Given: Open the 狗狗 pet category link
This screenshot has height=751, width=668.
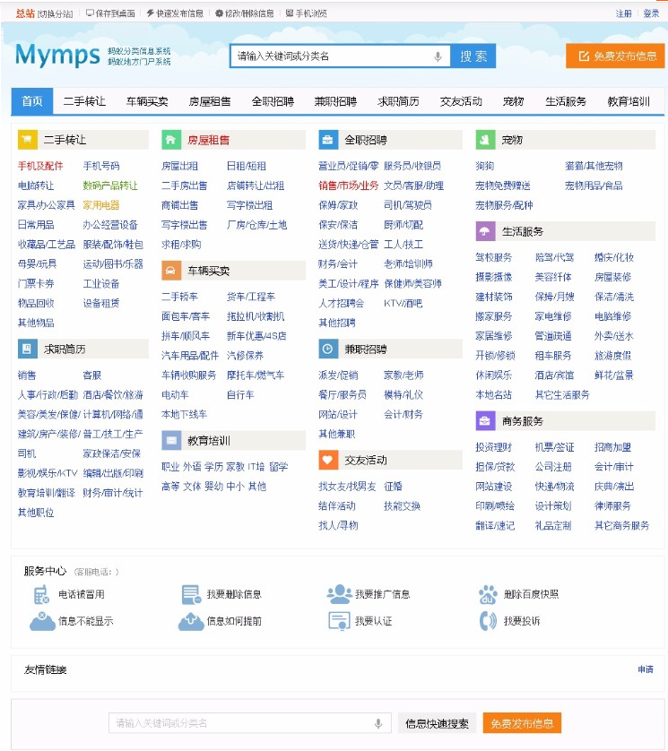Looking at the screenshot, I should tap(484, 166).
